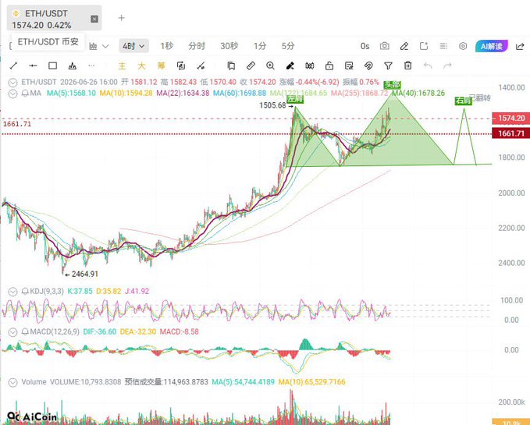Image resolution: width=530 pixels, height=425 pixels.
Task: Click the 大 indicator shortcut
Action: click(x=141, y=66)
